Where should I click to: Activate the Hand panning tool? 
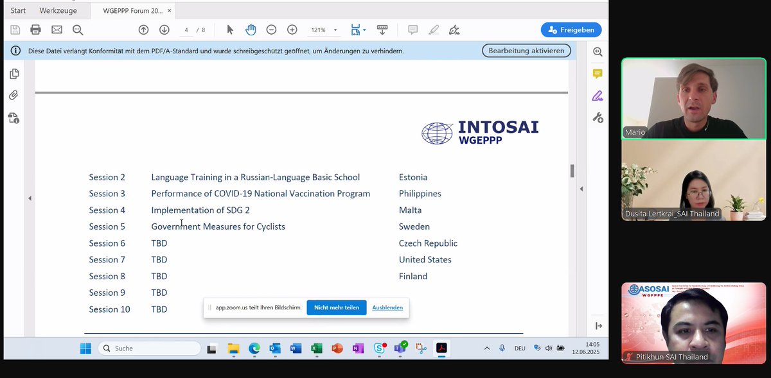pyautogui.click(x=250, y=30)
